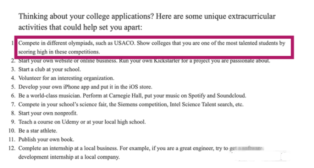Click the words Carnegie Hall
The height and width of the screenshot is (168, 314).
(x=126, y=96)
